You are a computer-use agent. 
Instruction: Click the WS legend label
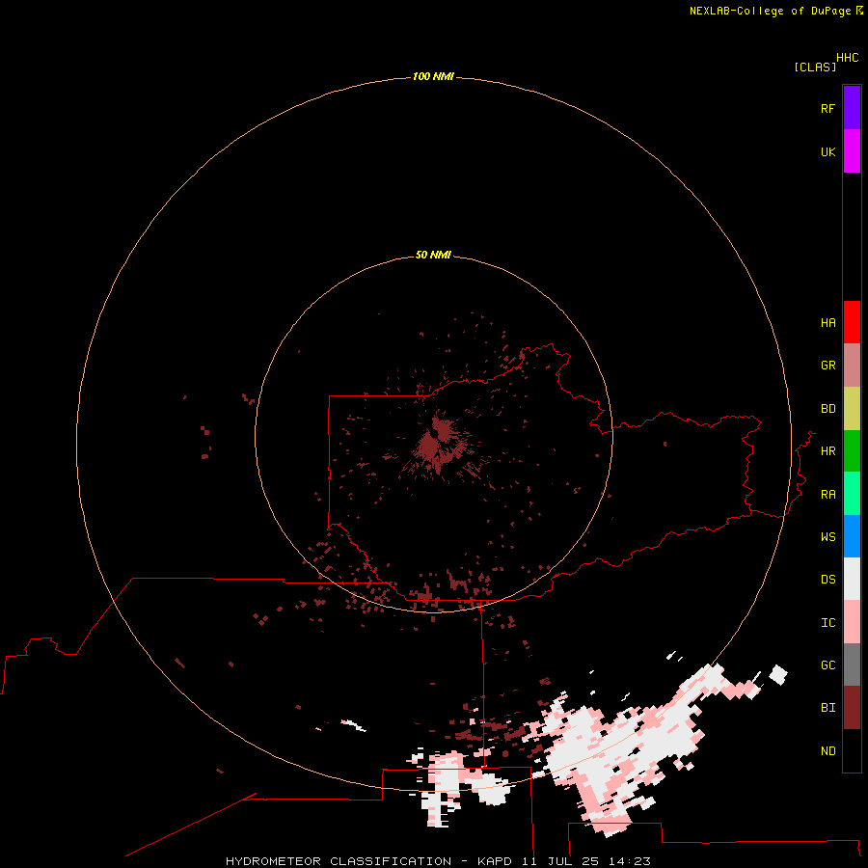[827, 536]
